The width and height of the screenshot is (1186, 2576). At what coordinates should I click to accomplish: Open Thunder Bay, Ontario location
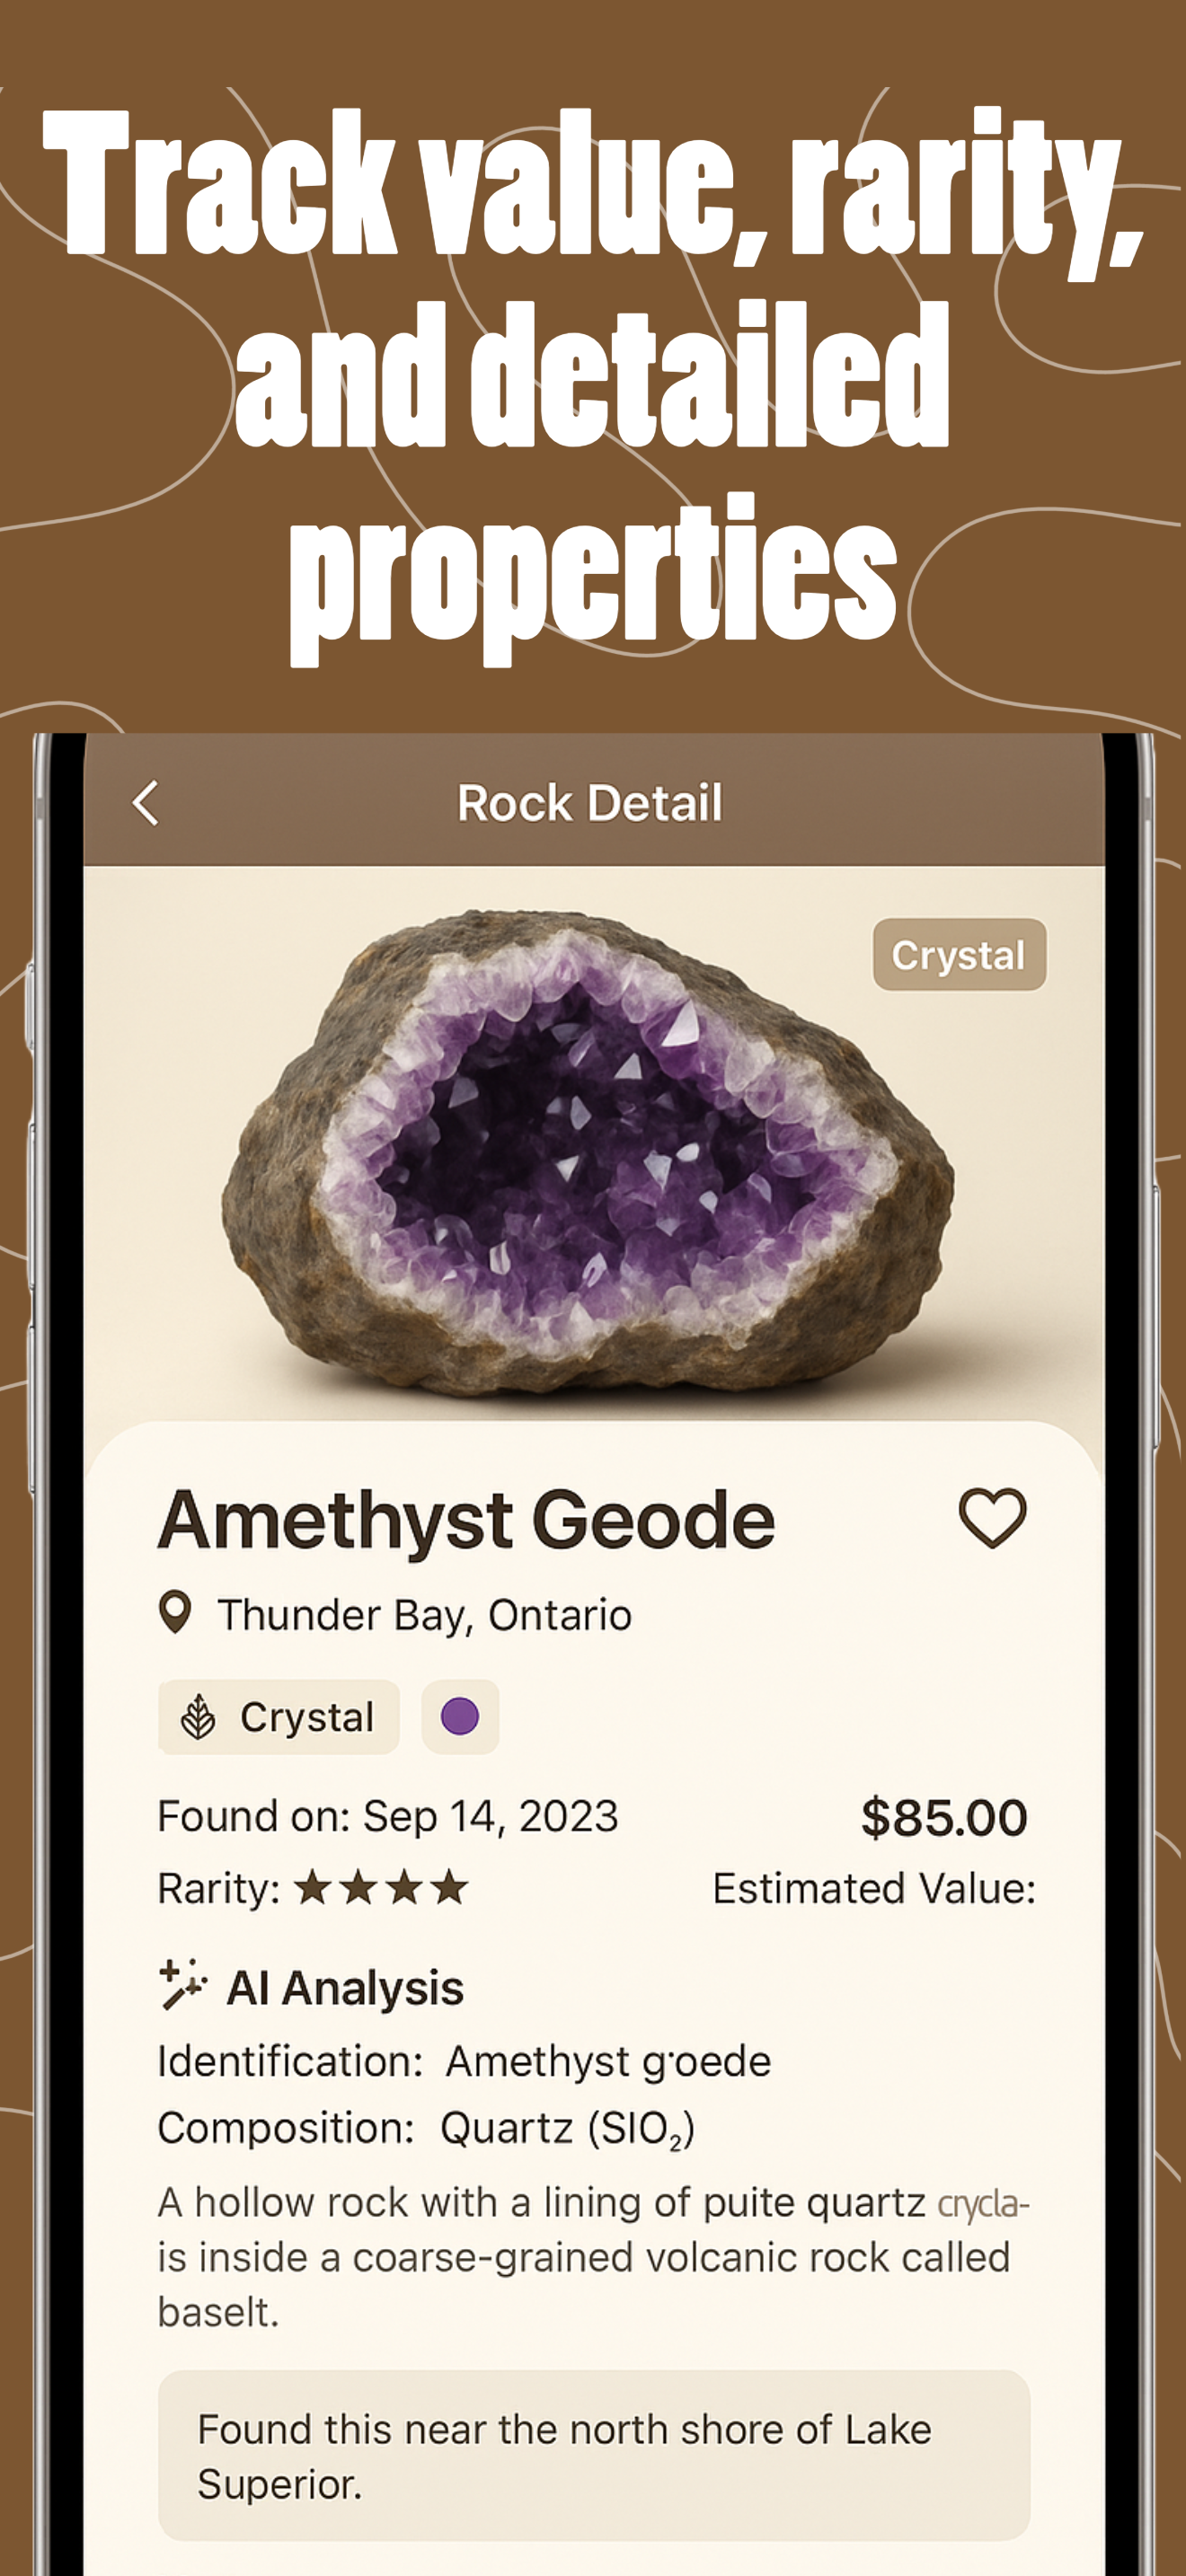click(425, 1614)
